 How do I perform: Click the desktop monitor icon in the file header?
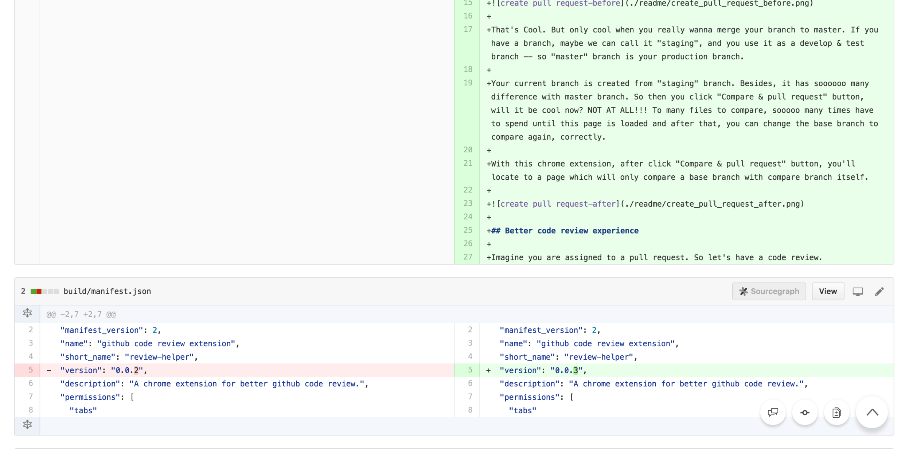coord(858,291)
